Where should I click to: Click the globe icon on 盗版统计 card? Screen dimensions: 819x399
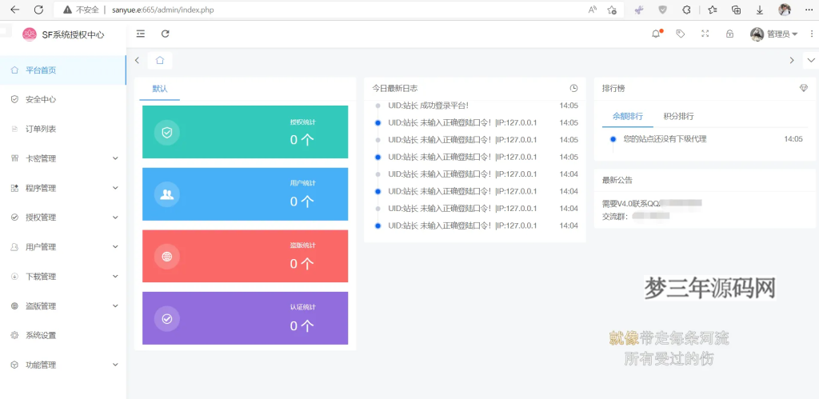pos(167,257)
